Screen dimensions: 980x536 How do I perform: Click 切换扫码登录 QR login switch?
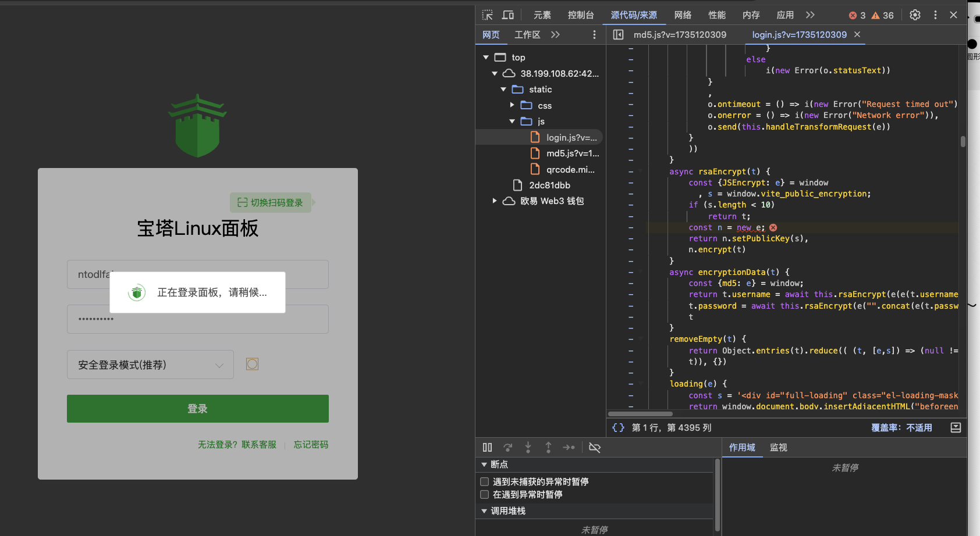[271, 202]
